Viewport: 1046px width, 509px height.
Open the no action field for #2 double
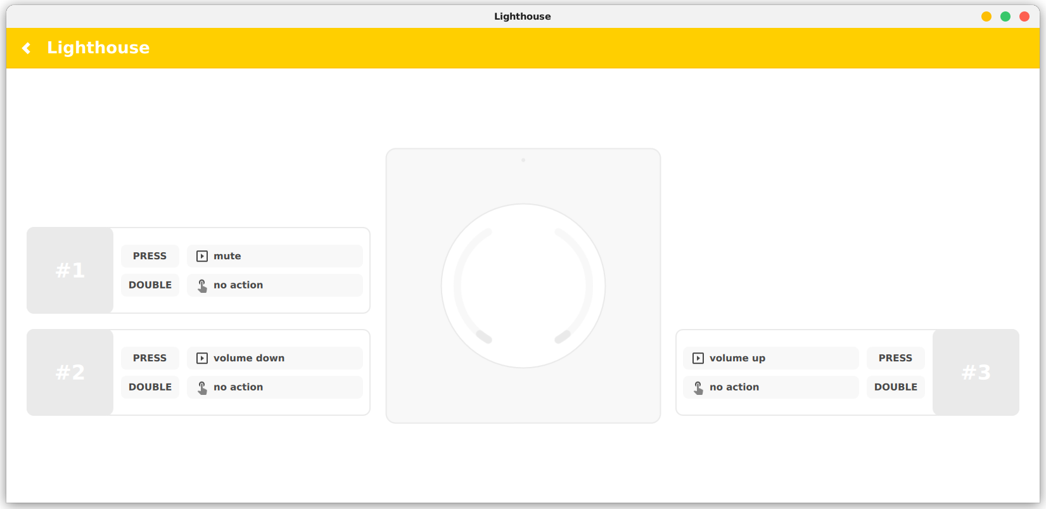pos(275,387)
